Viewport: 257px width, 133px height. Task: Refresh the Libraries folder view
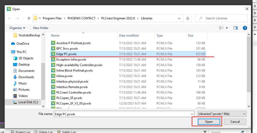pyautogui.click(x=188, y=18)
